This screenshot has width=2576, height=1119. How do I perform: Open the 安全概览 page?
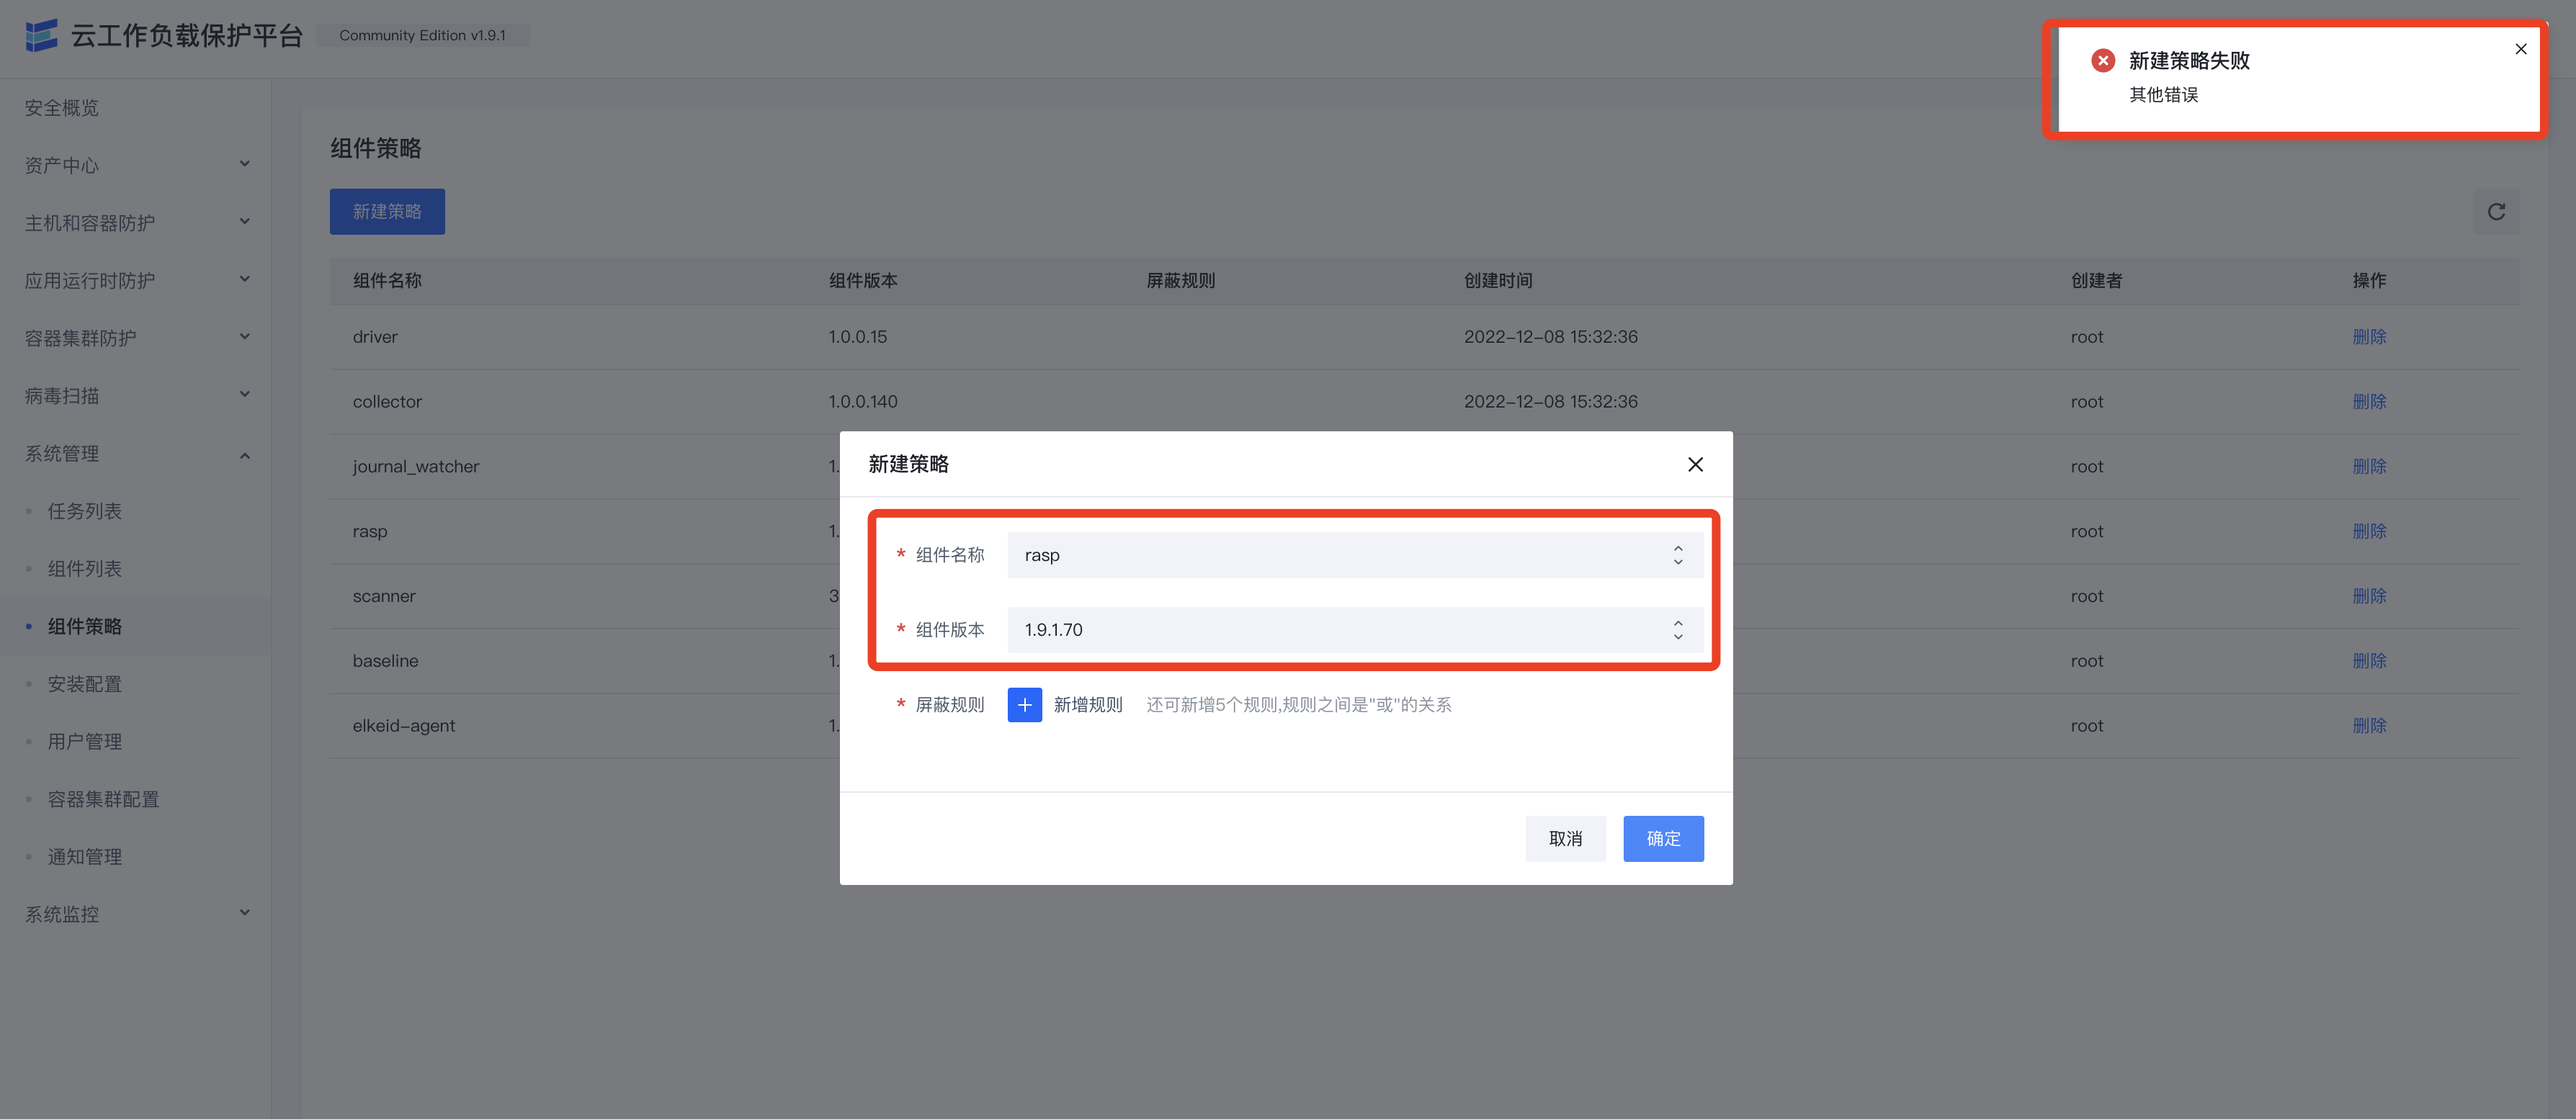(61, 107)
